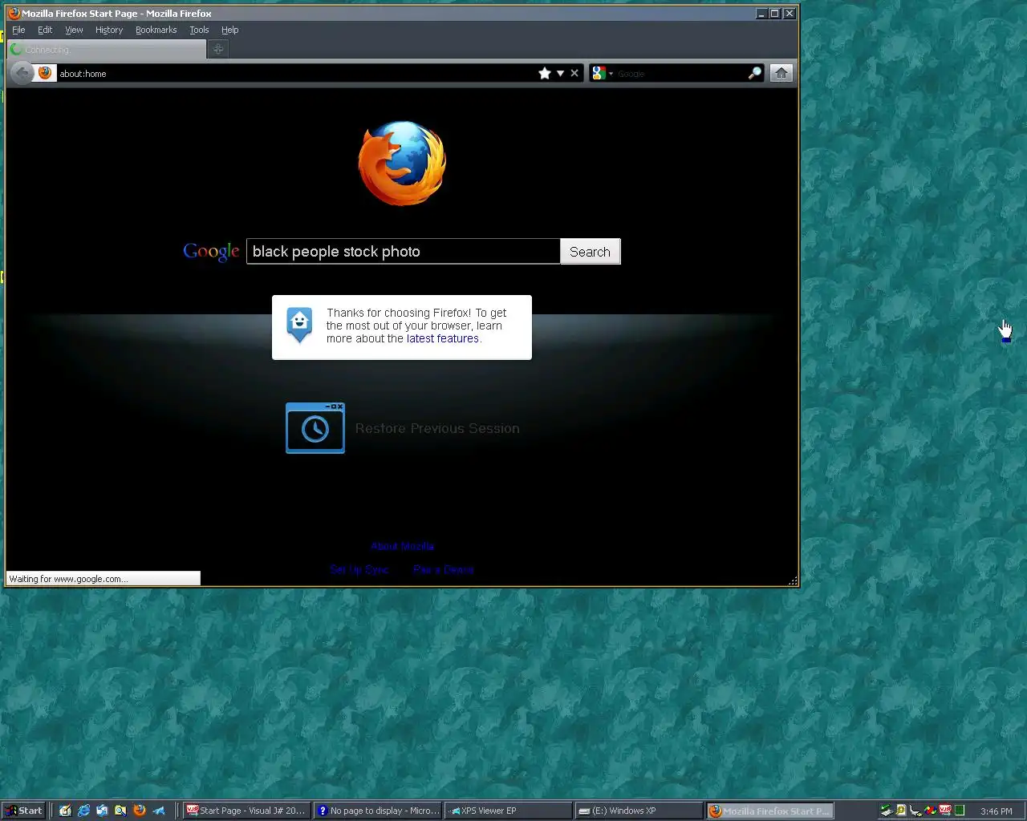1027x821 pixels.
Task: Click the search box containing black people stock photo
Action: [403, 251]
